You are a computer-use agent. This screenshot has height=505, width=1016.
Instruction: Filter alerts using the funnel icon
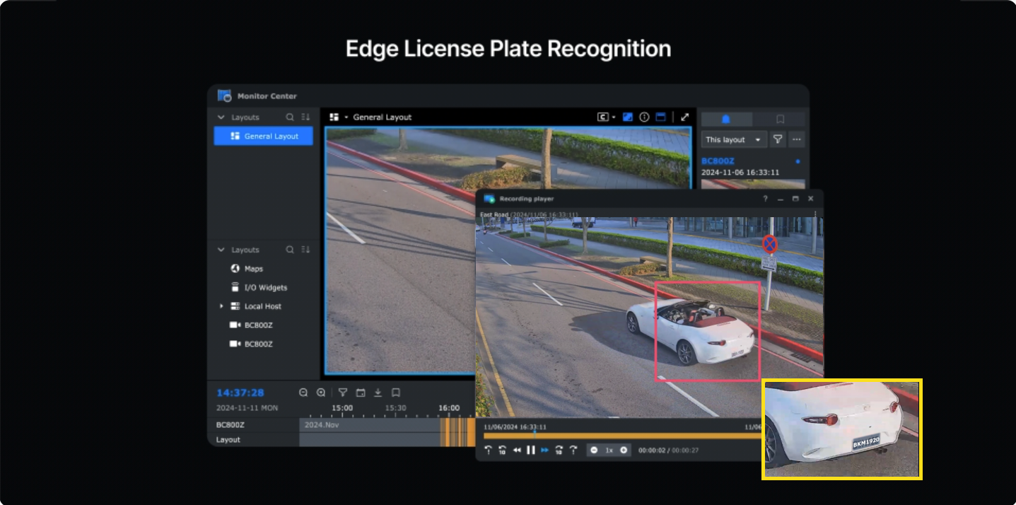pyautogui.click(x=778, y=140)
